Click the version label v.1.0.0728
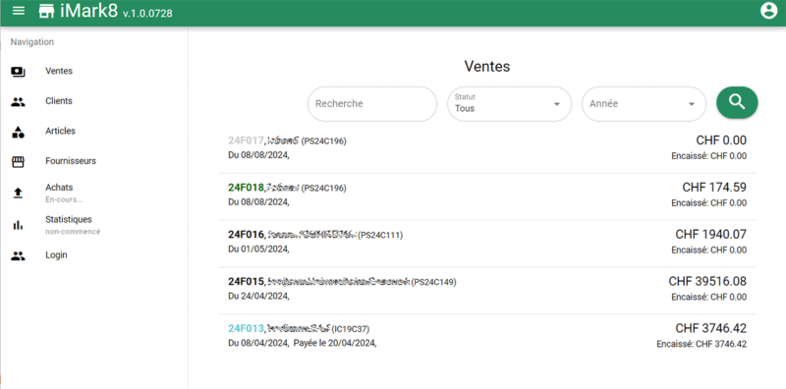Image resolution: width=786 pixels, height=389 pixels. 147,14
